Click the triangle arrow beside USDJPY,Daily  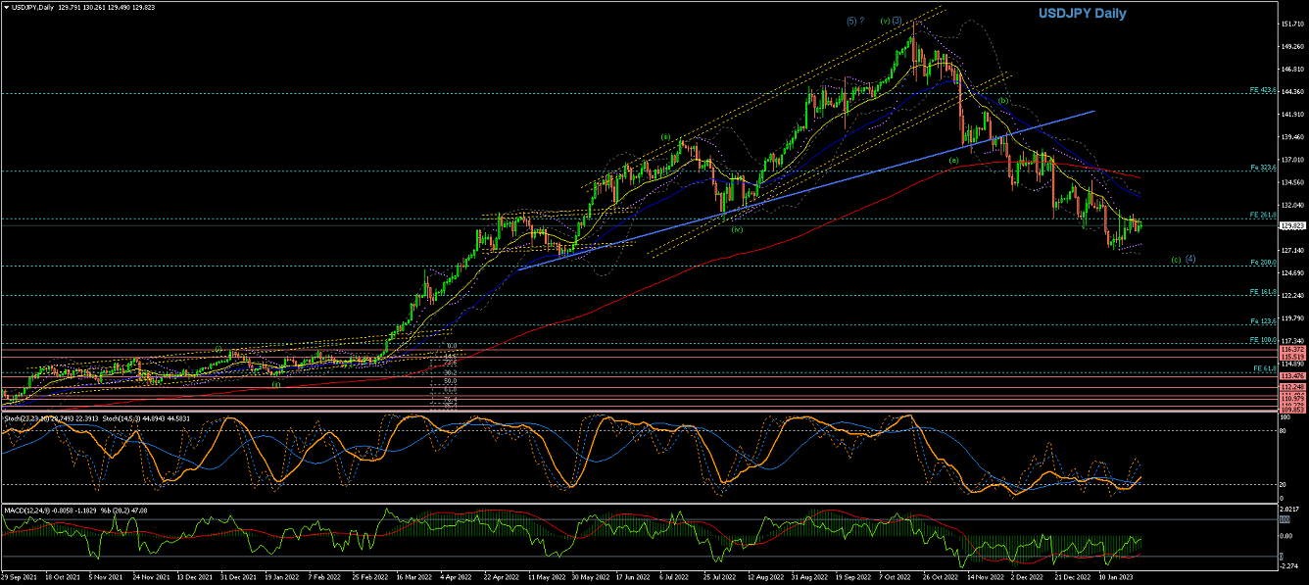6,7
